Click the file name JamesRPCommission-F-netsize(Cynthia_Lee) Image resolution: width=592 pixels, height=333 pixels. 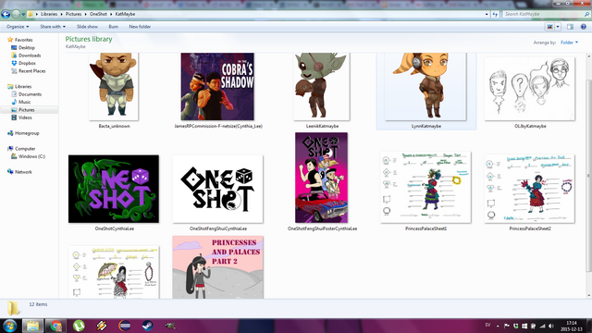tap(218, 126)
